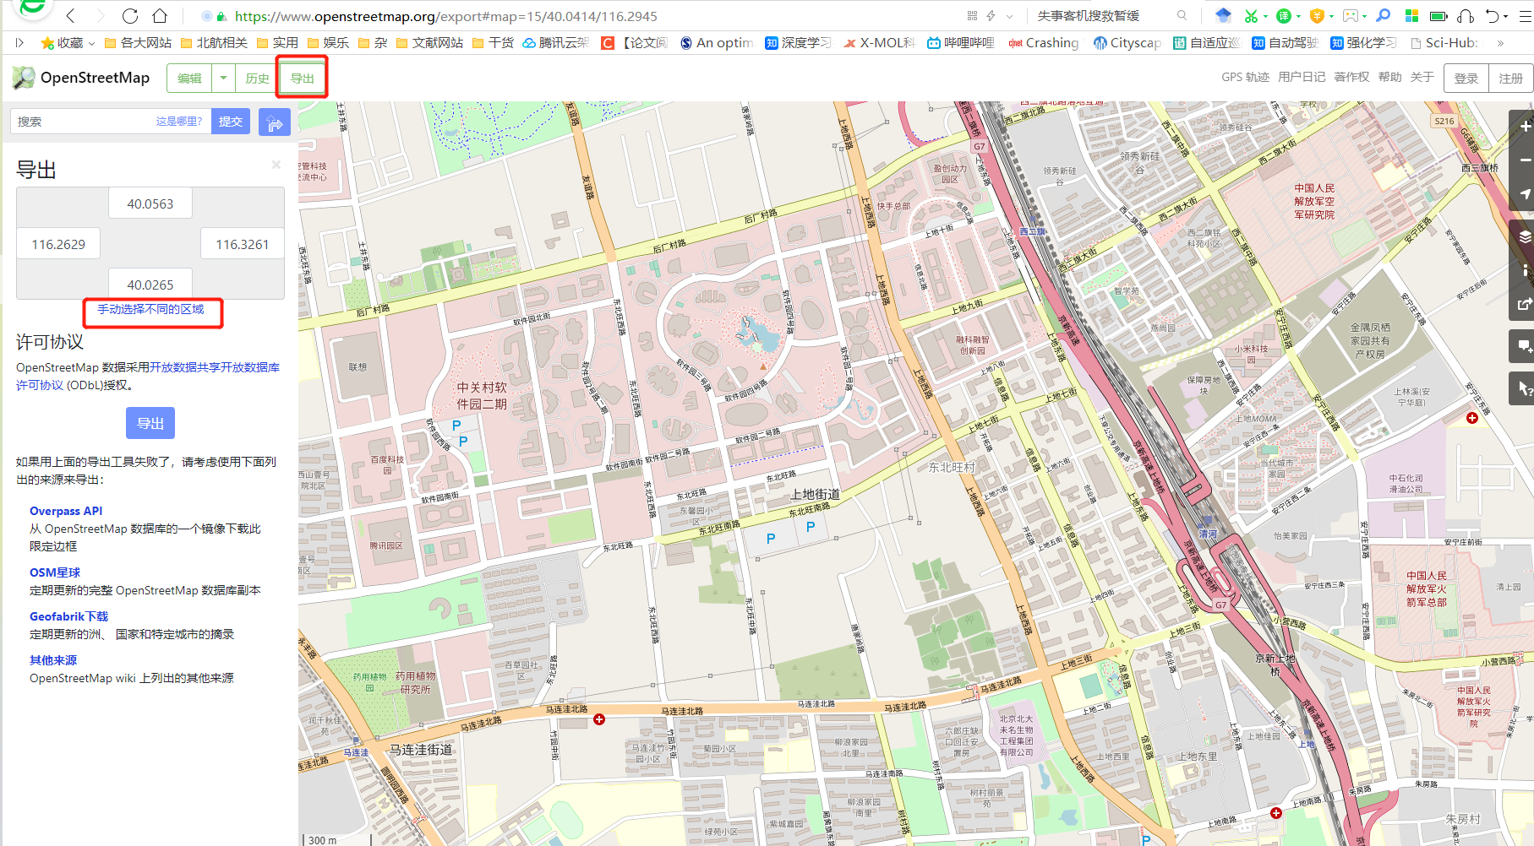Viewport: 1534px width, 846px height.
Task: Select 手动选择不同的区域 to choose a custom area
Action: [152, 310]
